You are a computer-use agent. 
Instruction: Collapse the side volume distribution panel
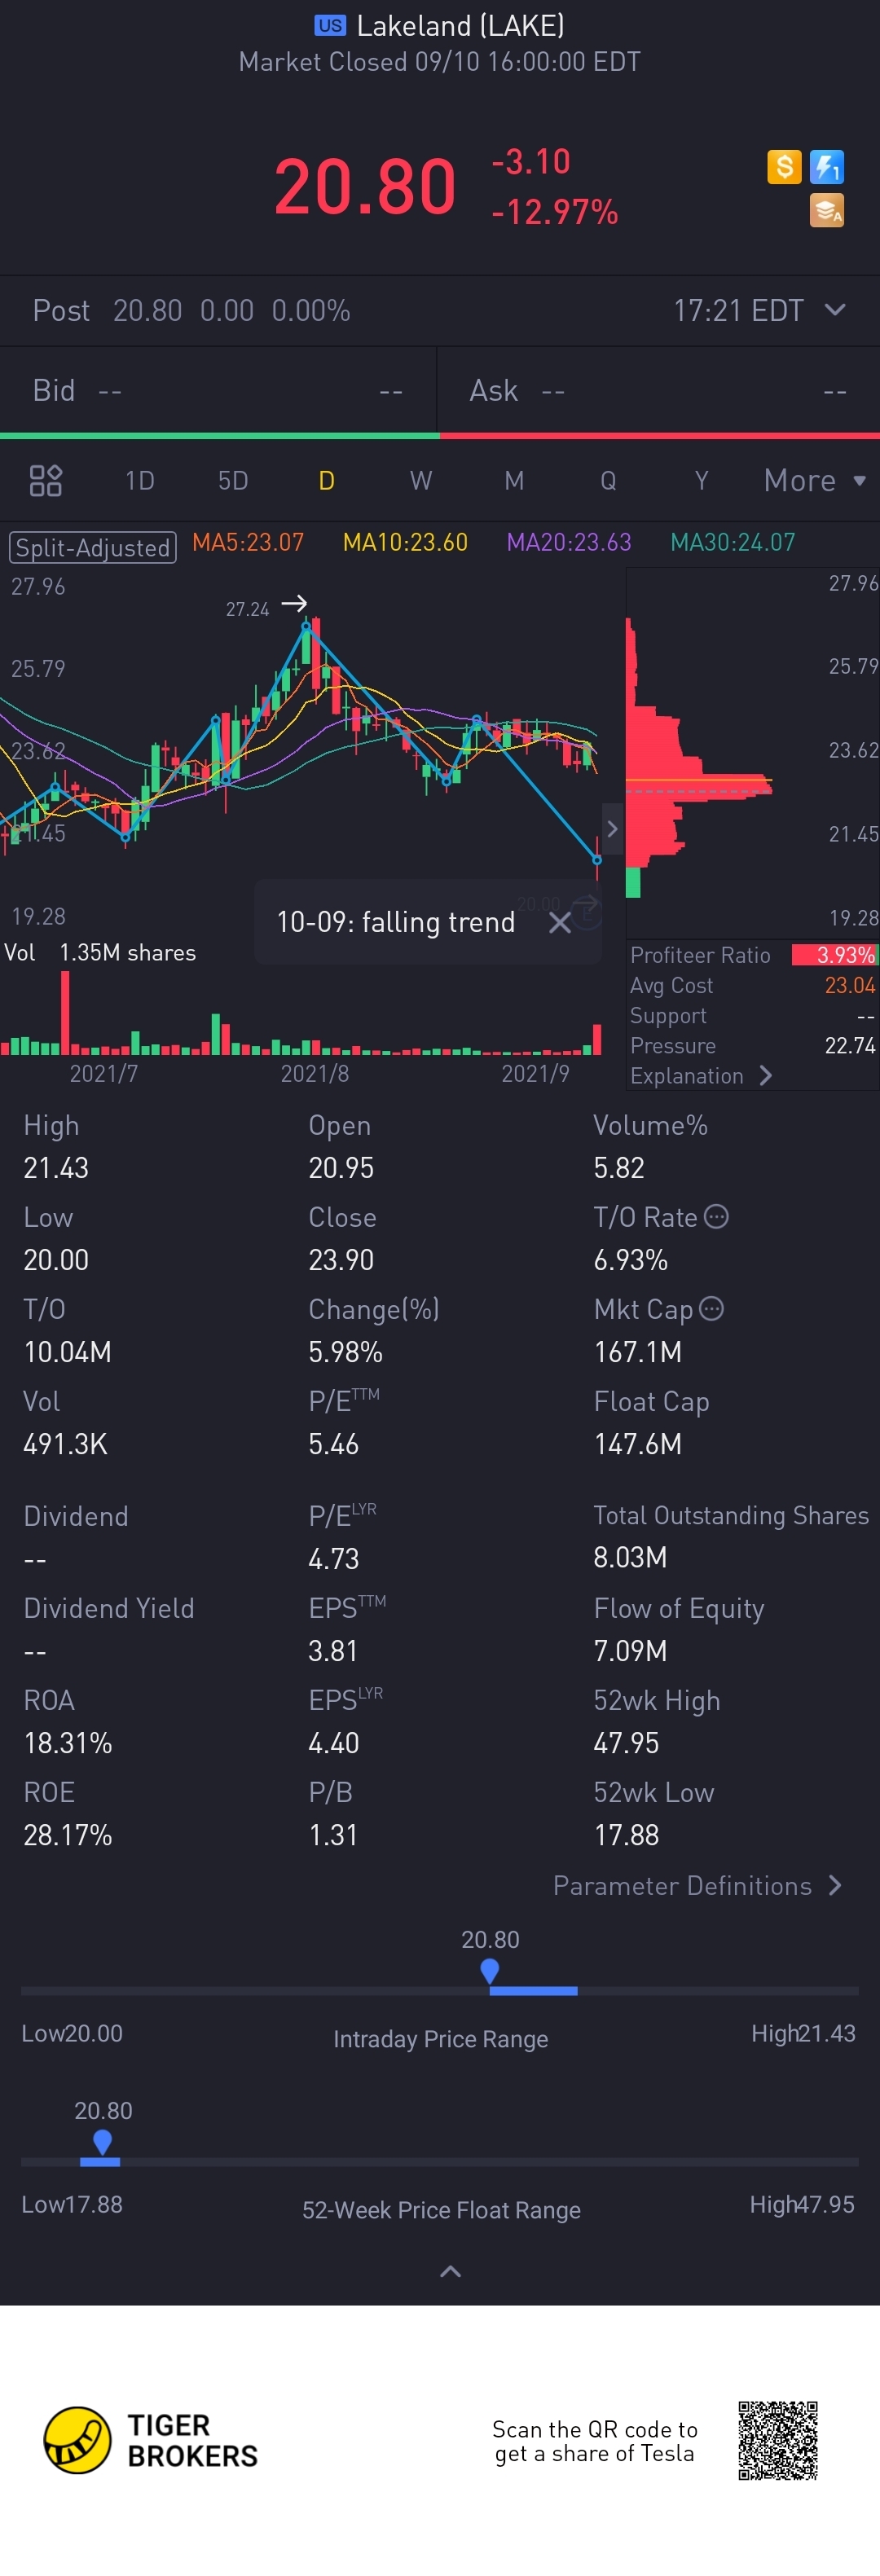[612, 829]
